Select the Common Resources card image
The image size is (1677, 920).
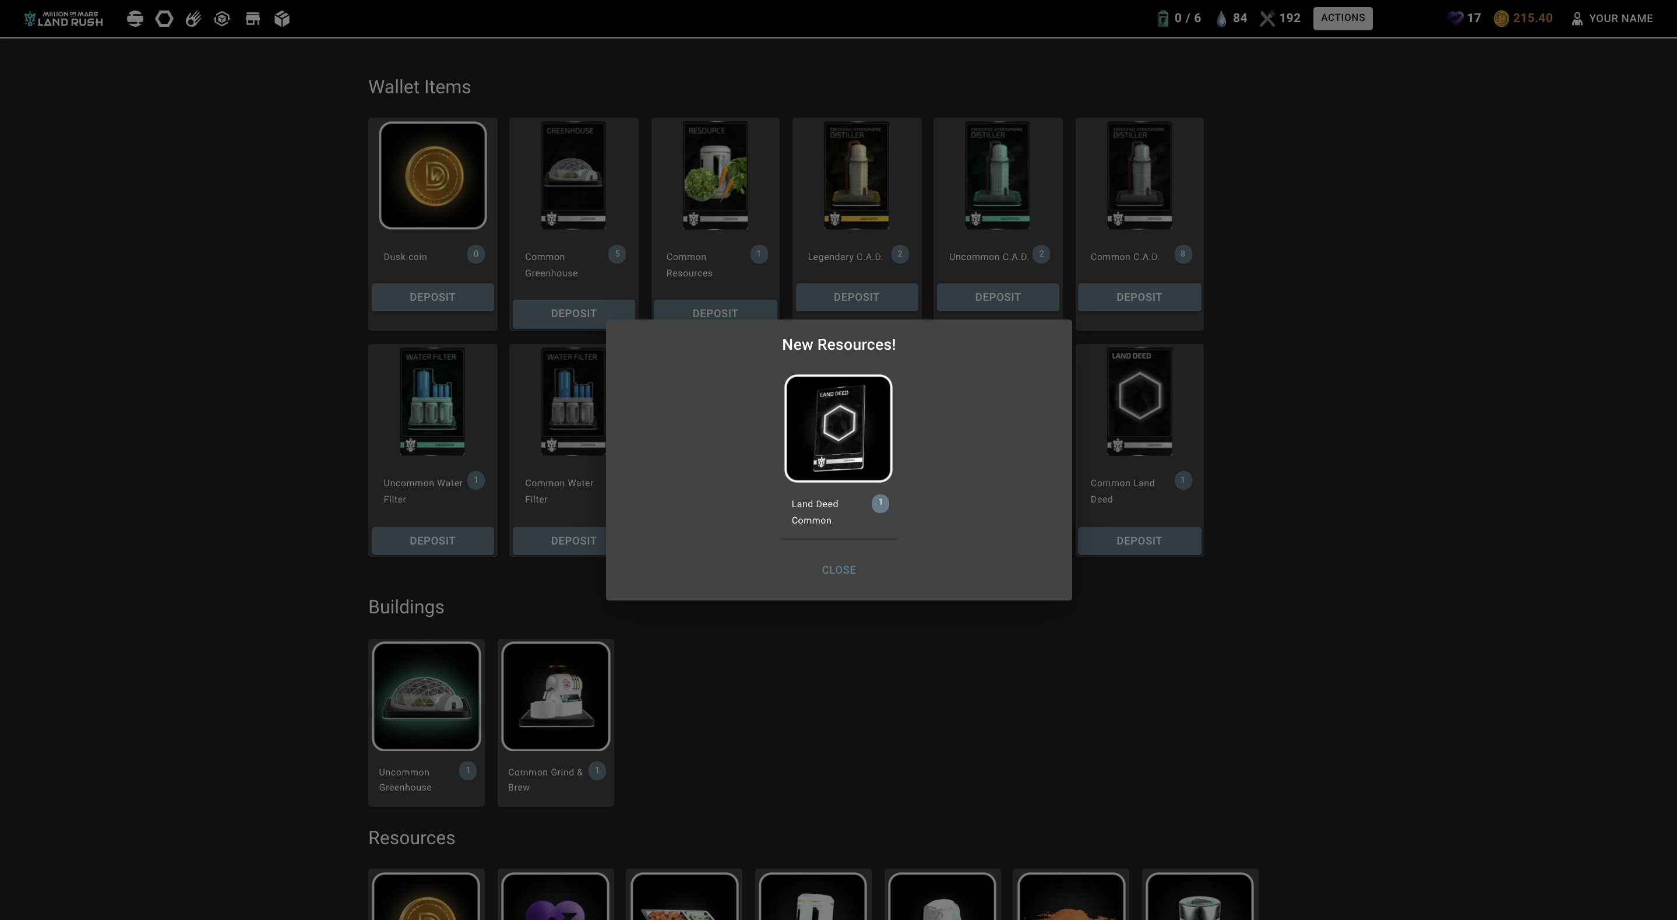click(x=715, y=175)
